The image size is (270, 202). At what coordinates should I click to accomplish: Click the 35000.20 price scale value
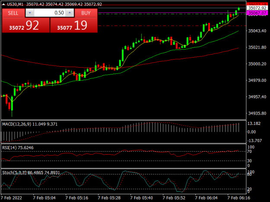(x=257, y=64)
